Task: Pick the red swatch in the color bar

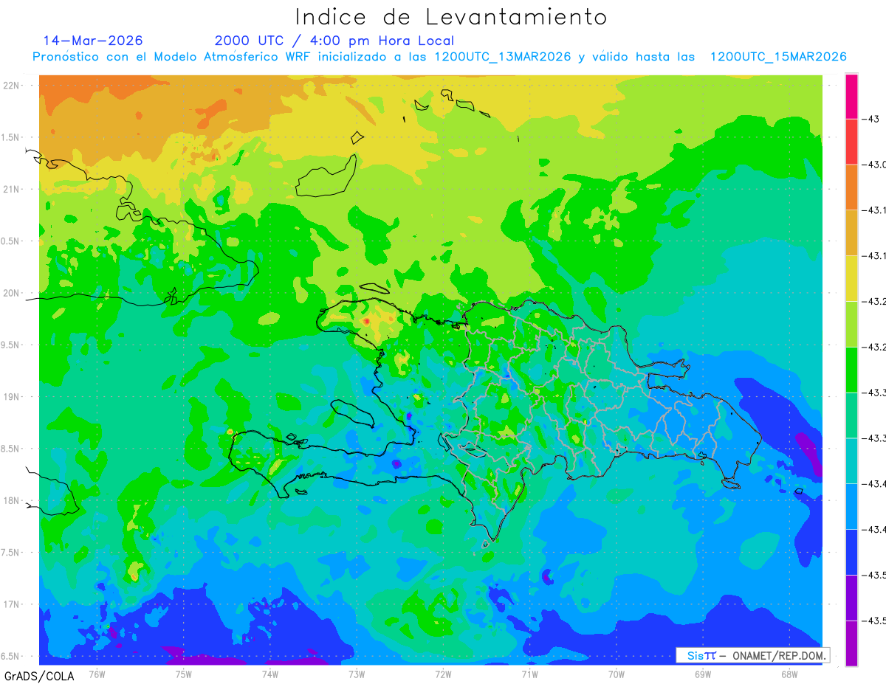Action: 851,142
